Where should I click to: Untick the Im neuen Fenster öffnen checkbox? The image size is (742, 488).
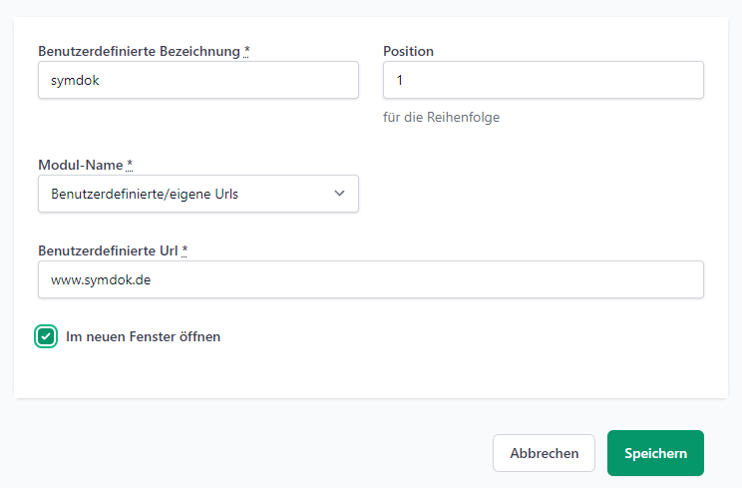coord(46,336)
